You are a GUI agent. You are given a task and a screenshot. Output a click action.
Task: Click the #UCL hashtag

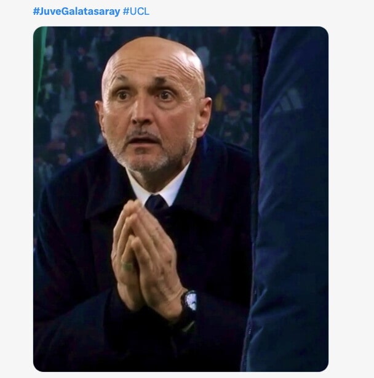point(136,11)
